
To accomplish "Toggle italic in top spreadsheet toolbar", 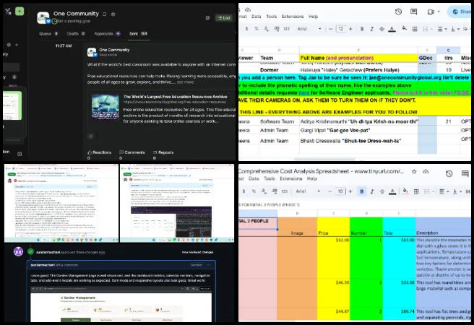I will tap(372, 29).
